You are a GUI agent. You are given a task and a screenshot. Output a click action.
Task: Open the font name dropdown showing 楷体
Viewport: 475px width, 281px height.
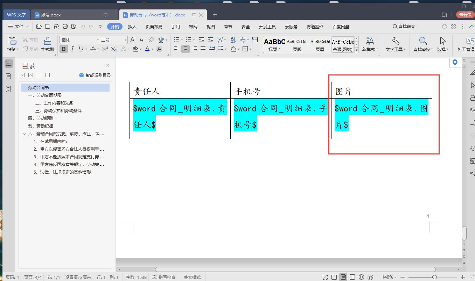pyautogui.click(x=80, y=40)
